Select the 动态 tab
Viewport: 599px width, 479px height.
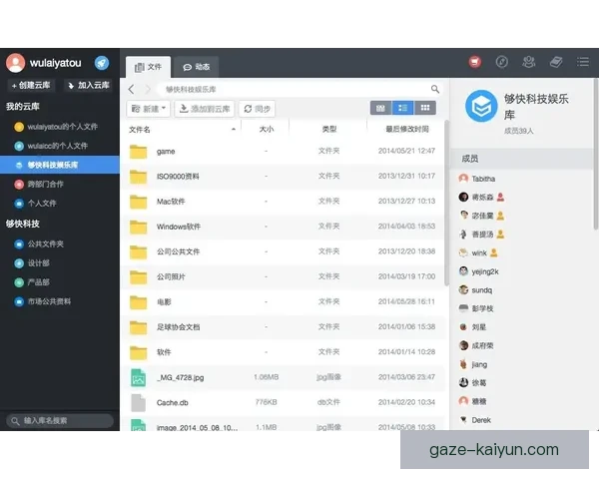197,67
